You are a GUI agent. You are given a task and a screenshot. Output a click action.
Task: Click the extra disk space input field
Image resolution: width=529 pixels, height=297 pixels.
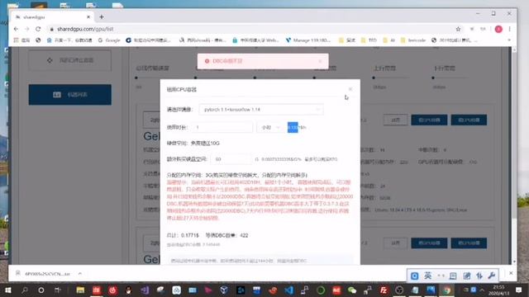click(231, 159)
